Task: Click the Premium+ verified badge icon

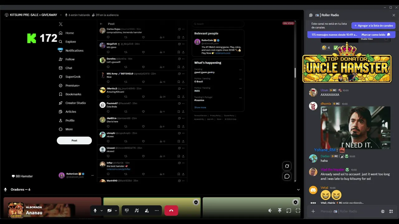Action: pyautogui.click(x=61, y=86)
